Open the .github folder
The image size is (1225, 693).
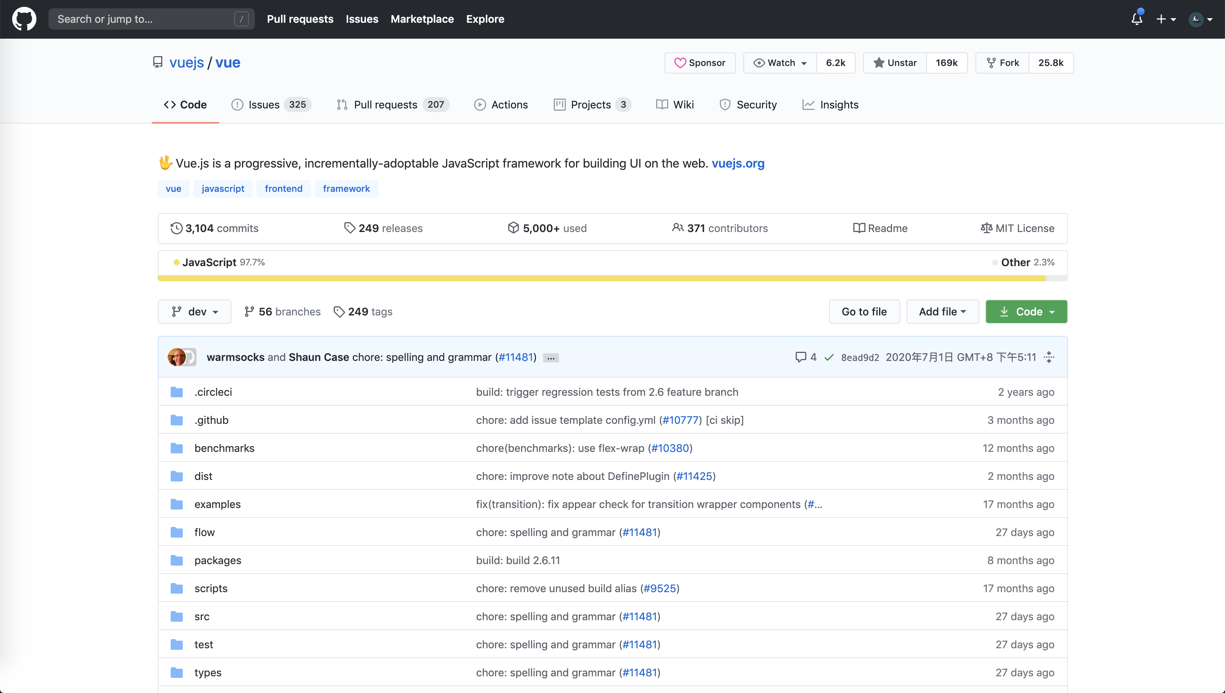tap(211, 420)
